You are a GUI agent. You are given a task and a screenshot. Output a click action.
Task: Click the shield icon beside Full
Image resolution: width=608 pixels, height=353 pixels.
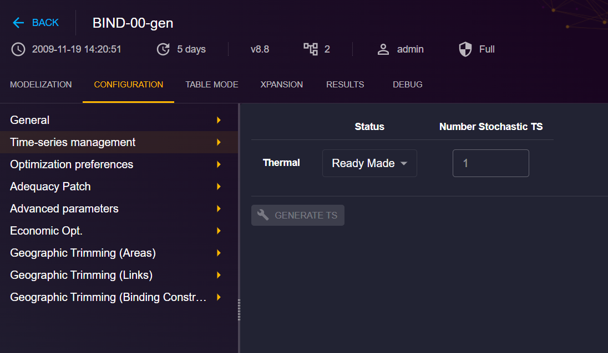[x=465, y=49]
